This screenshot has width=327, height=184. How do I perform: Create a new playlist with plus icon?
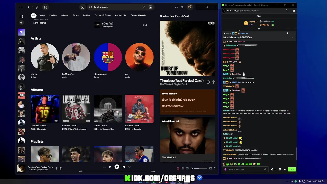pyautogui.click(x=21, y=23)
